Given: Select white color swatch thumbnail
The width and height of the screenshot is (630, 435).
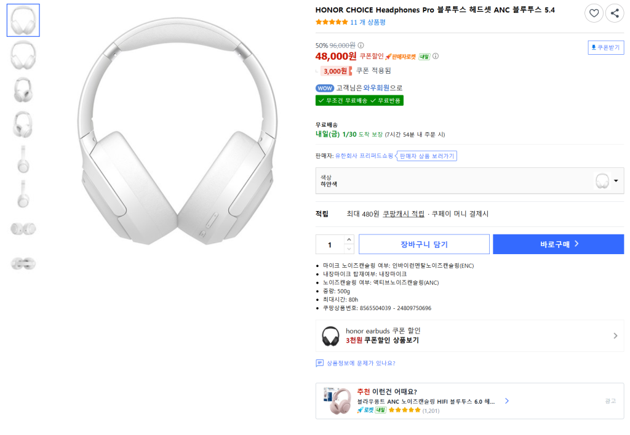Looking at the screenshot, I should pos(602,181).
